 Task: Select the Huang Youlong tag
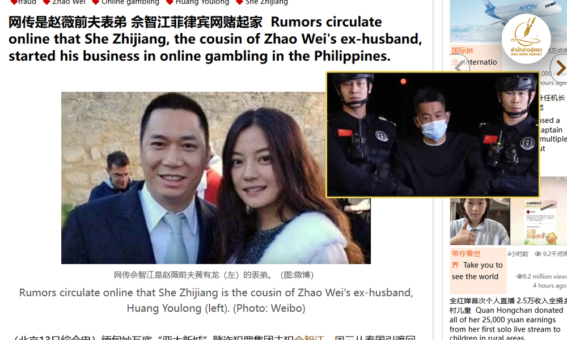pyautogui.click(x=202, y=2)
